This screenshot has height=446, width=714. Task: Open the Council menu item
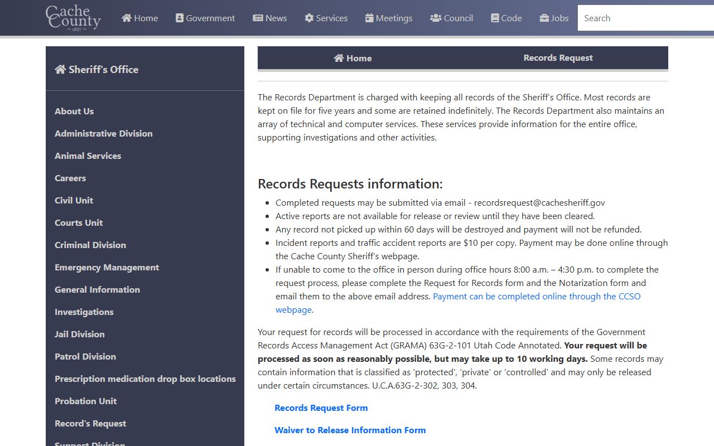pos(452,18)
